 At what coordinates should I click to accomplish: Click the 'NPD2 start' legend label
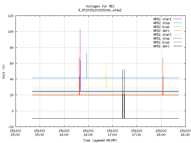162,19
